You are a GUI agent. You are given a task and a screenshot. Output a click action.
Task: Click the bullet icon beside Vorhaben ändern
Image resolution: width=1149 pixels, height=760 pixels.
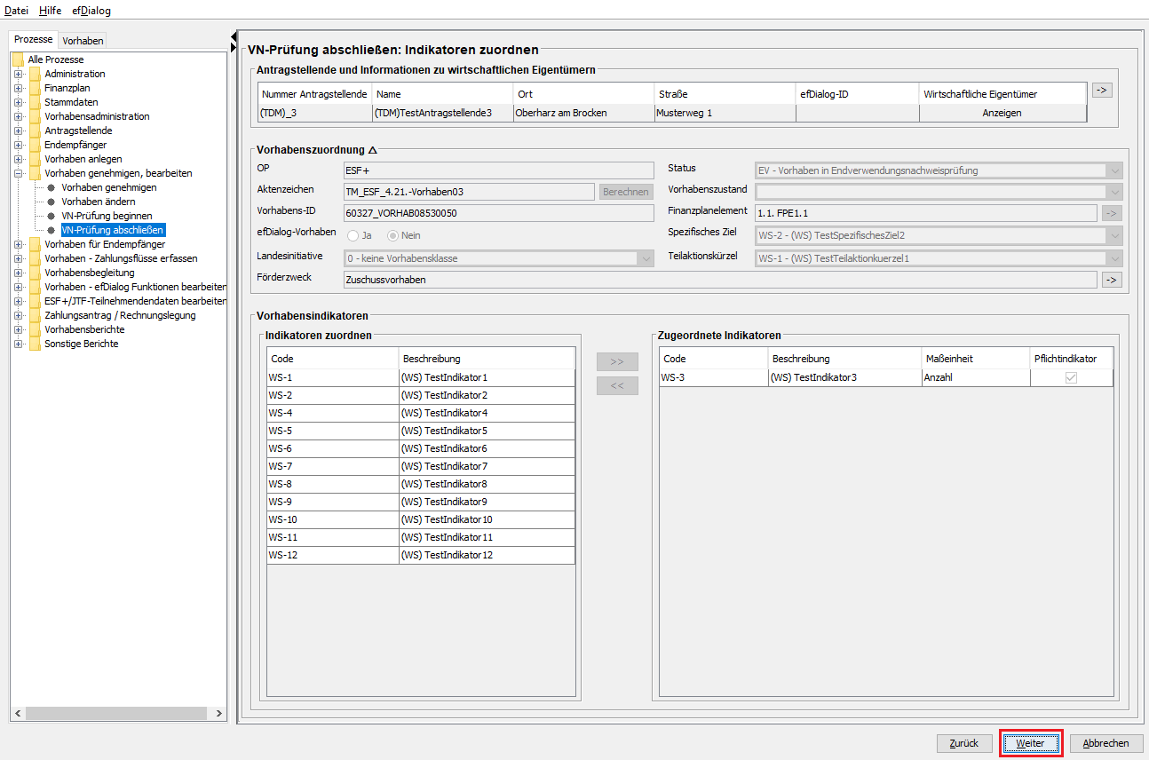point(52,202)
